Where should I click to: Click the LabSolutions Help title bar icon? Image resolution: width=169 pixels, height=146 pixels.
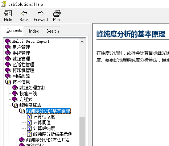click(x=3, y=4)
